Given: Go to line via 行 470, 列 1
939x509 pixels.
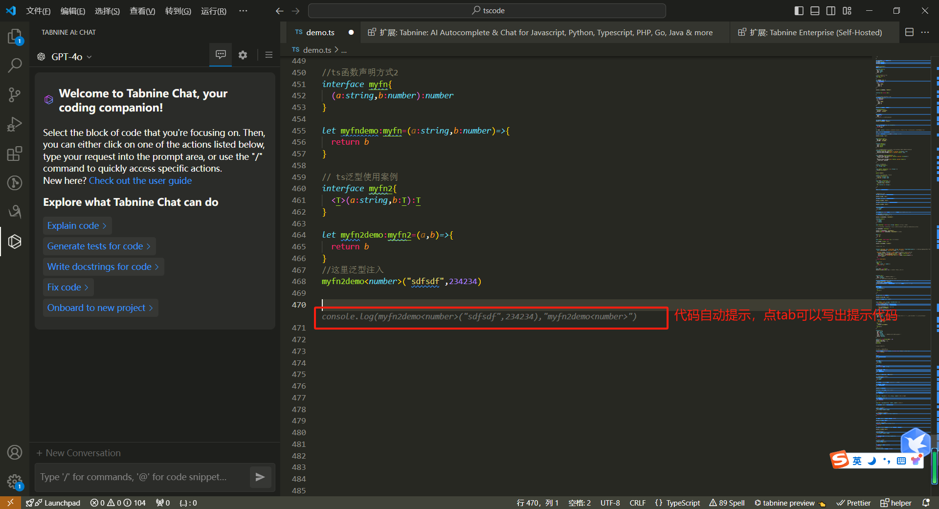Looking at the screenshot, I should pyautogui.click(x=537, y=503).
